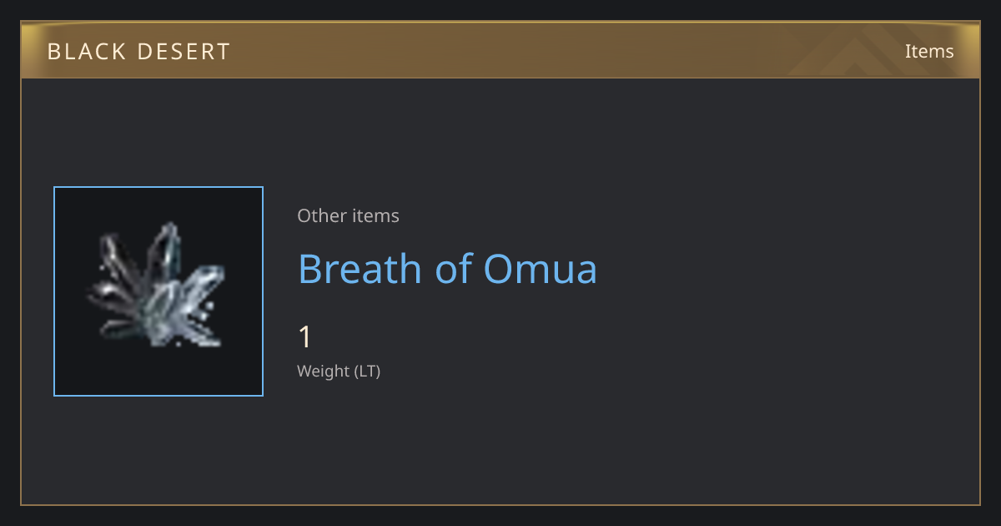The height and width of the screenshot is (526, 1001).
Task: Click the word Omua in the title
Action: (x=541, y=269)
